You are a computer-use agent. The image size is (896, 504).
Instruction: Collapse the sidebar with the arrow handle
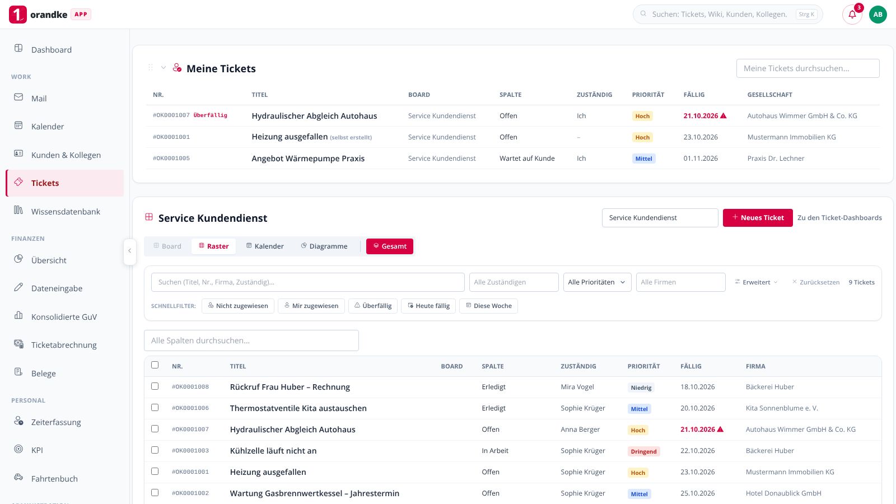point(129,251)
